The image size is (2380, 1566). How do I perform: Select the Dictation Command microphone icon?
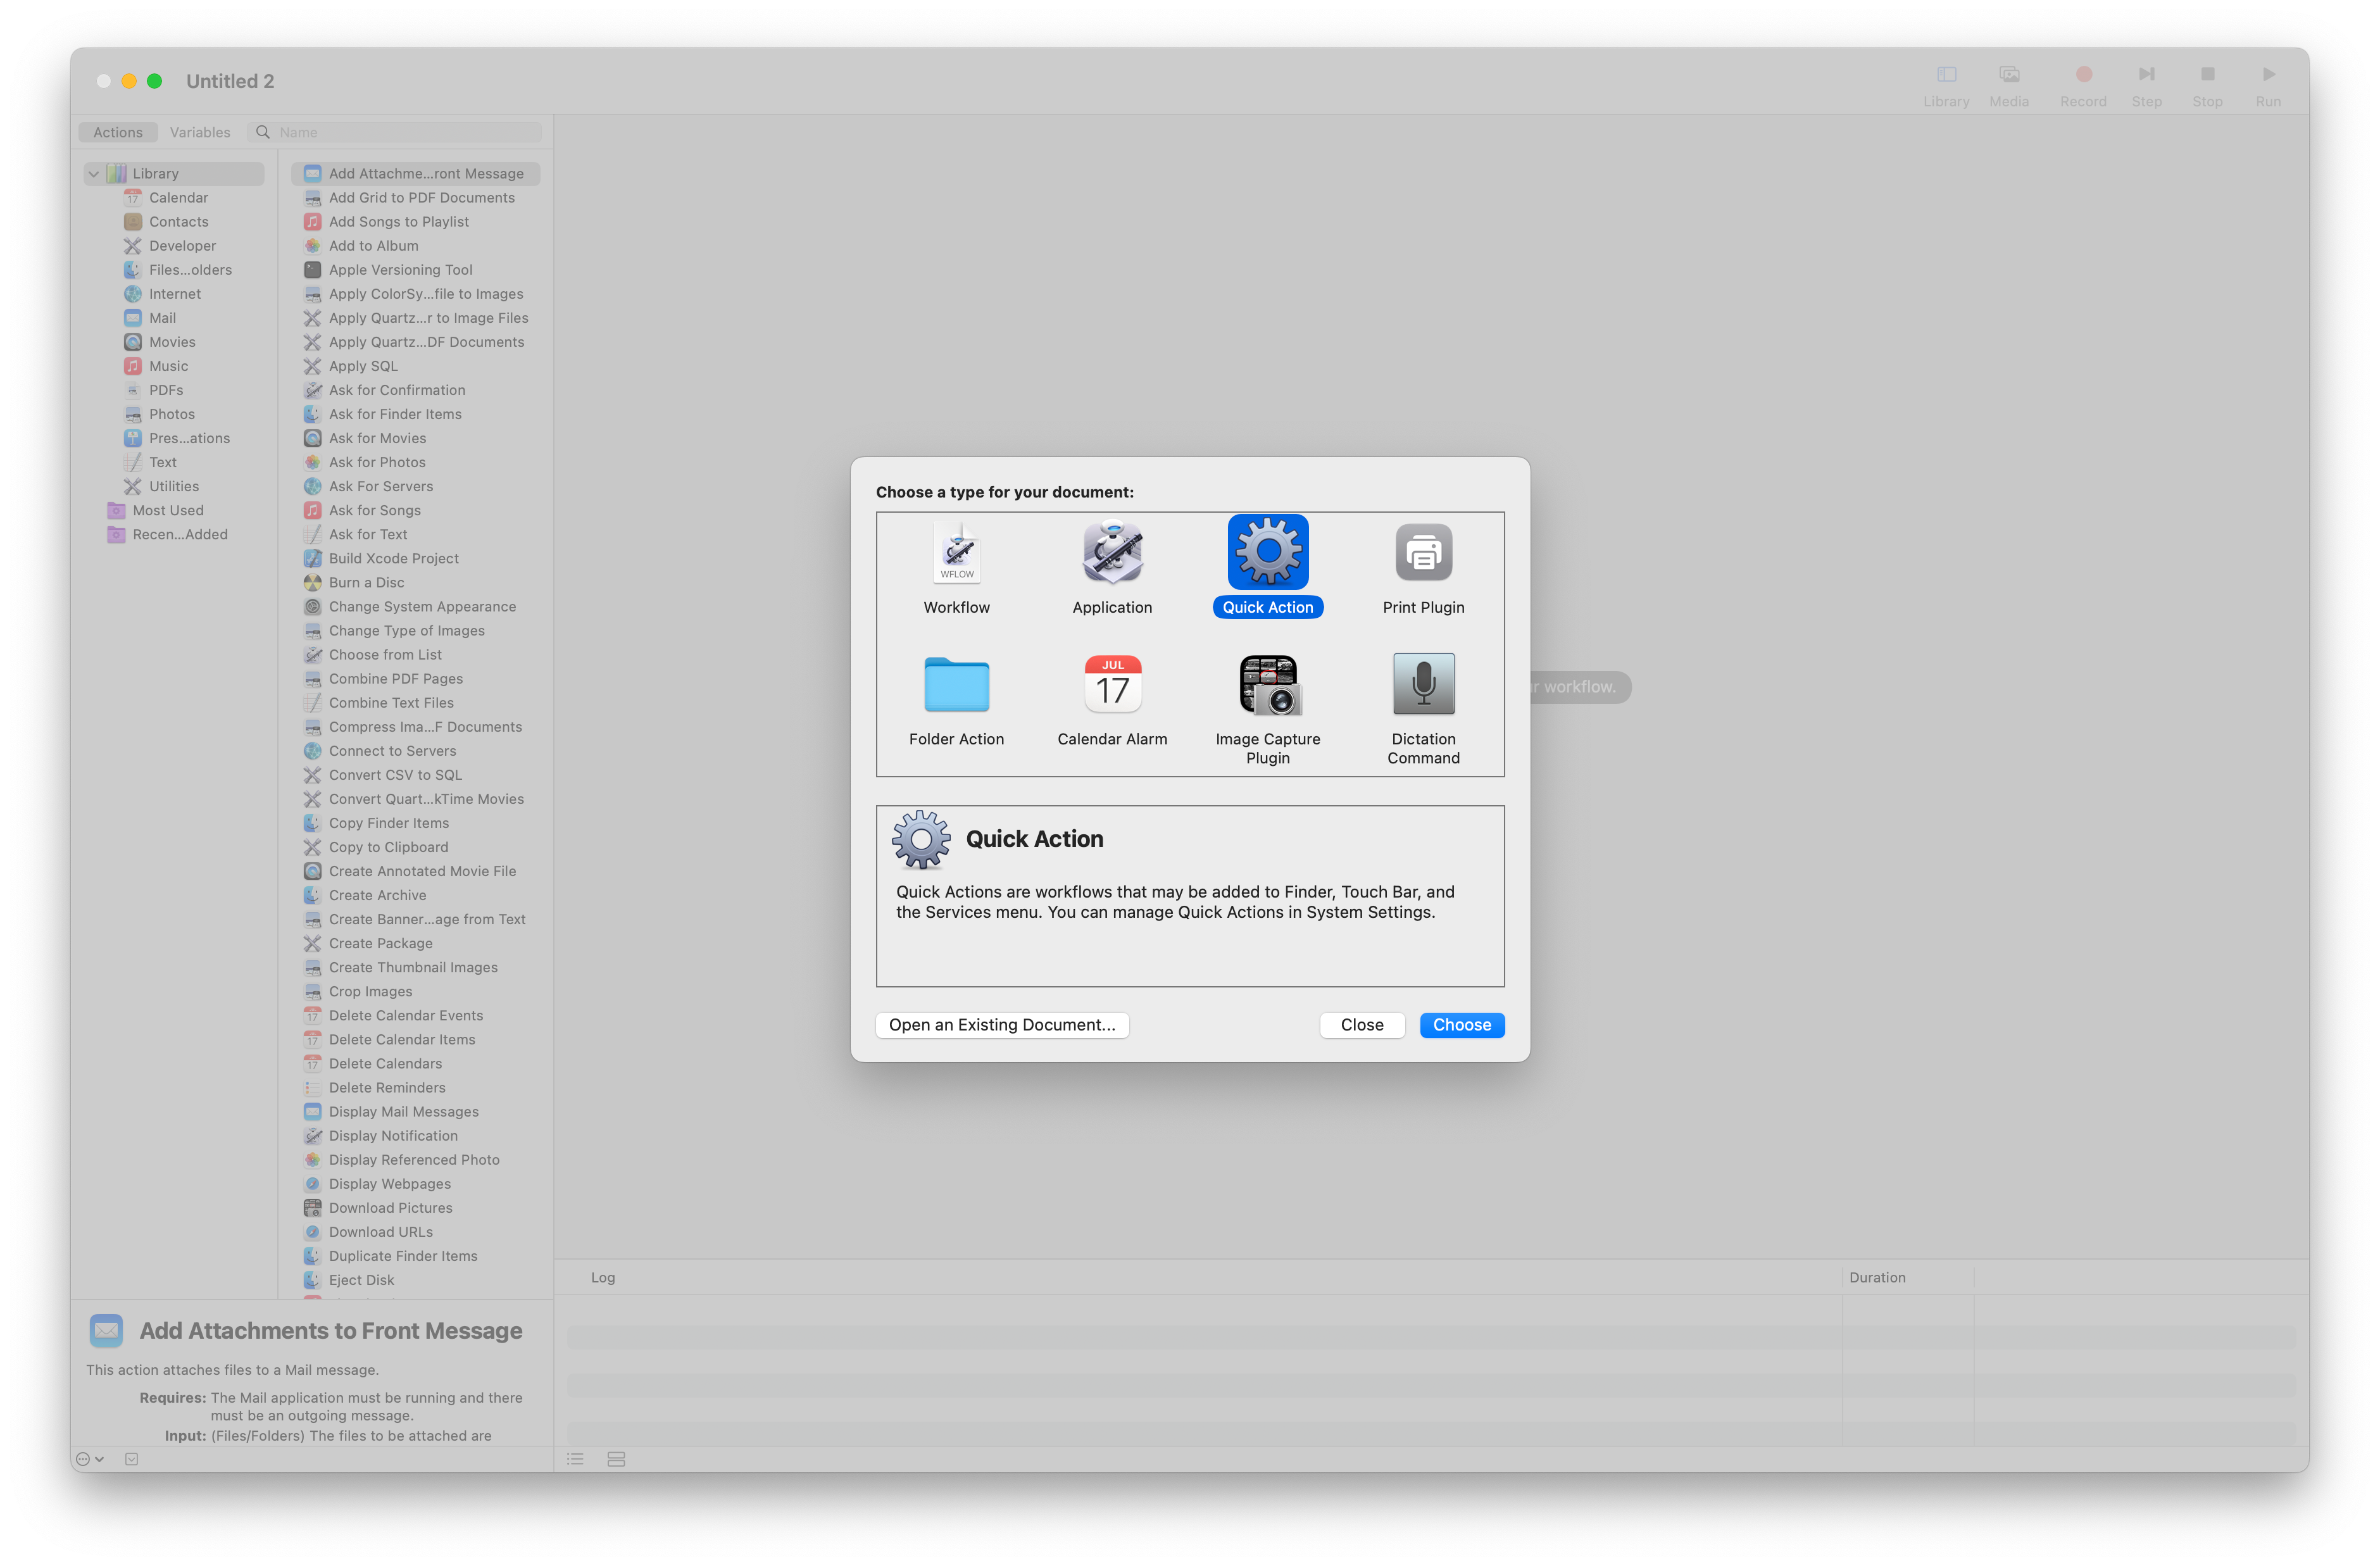tap(1423, 685)
